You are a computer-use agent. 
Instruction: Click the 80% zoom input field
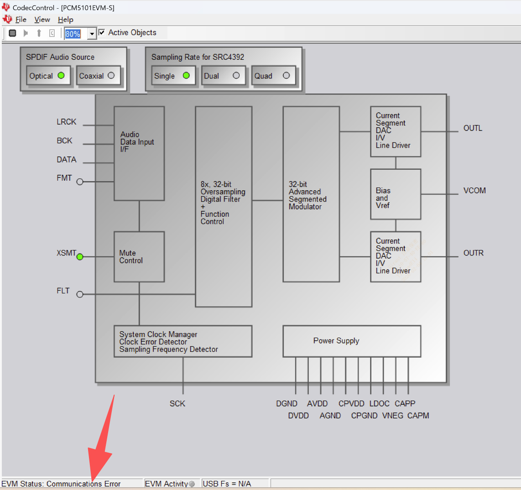click(76, 34)
